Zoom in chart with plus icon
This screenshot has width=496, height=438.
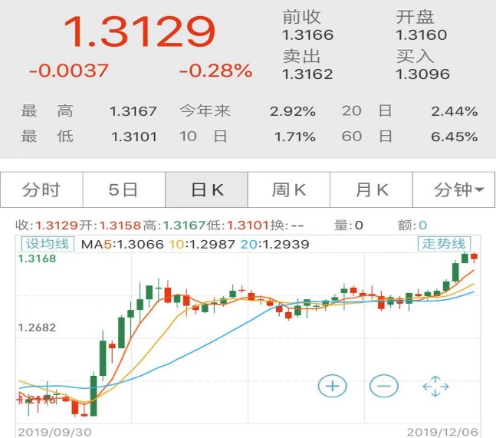click(x=332, y=386)
